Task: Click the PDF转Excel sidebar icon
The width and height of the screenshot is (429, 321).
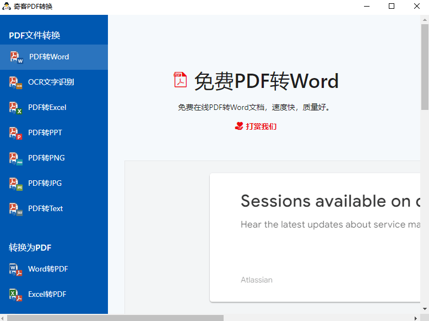Action: [x=15, y=108]
